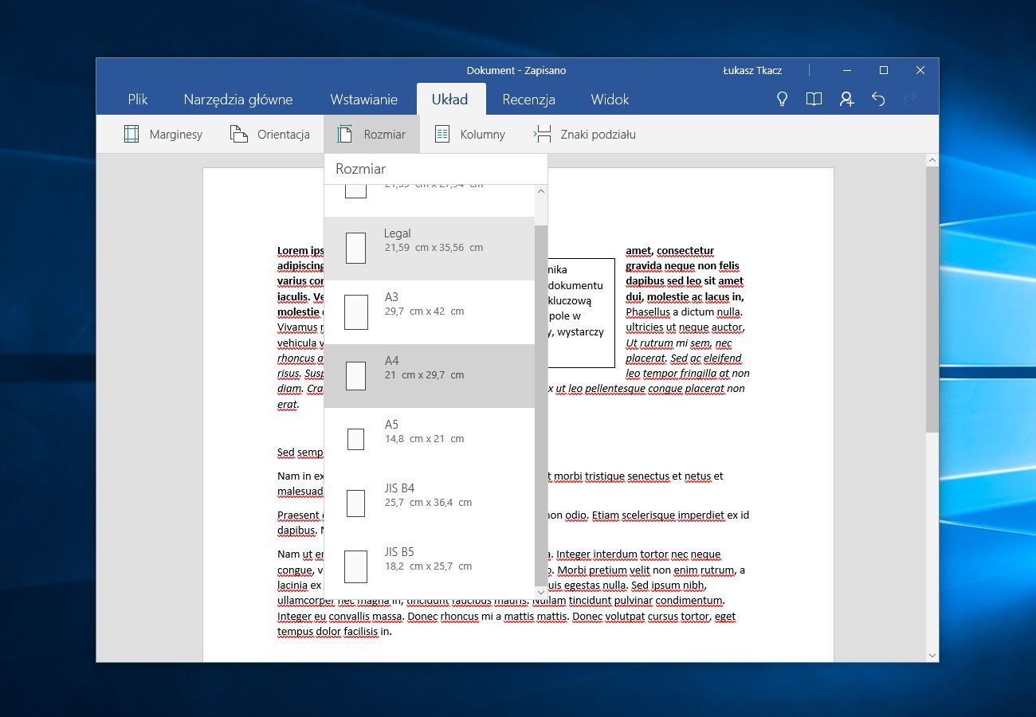1036x717 pixels.
Task: Open Znaki podziału breaks option
Action: tap(585, 135)
